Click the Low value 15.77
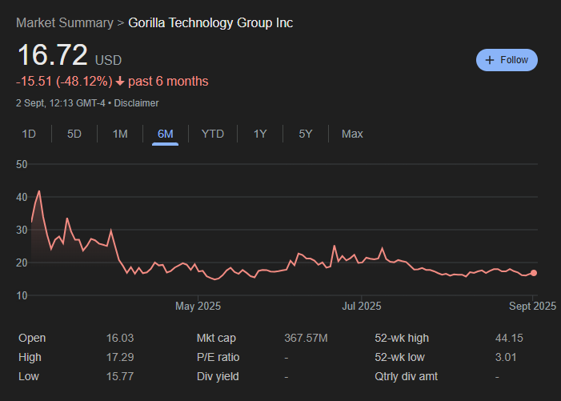This screenshot has width=561, height=401. click(120, 377)
